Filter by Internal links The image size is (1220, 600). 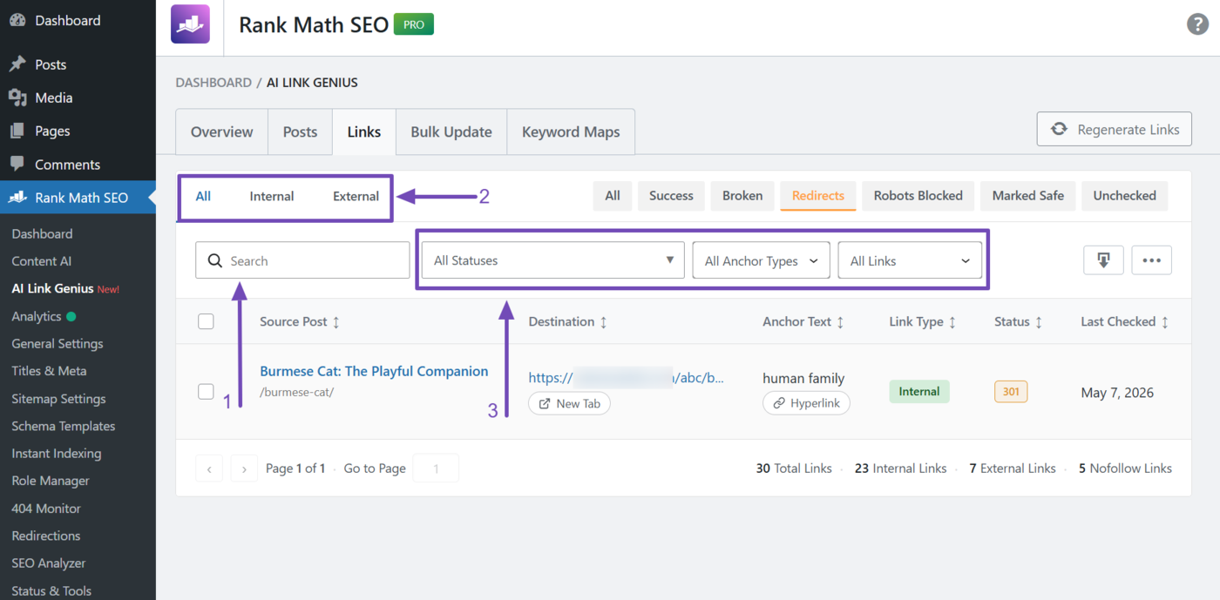point(272,196)
